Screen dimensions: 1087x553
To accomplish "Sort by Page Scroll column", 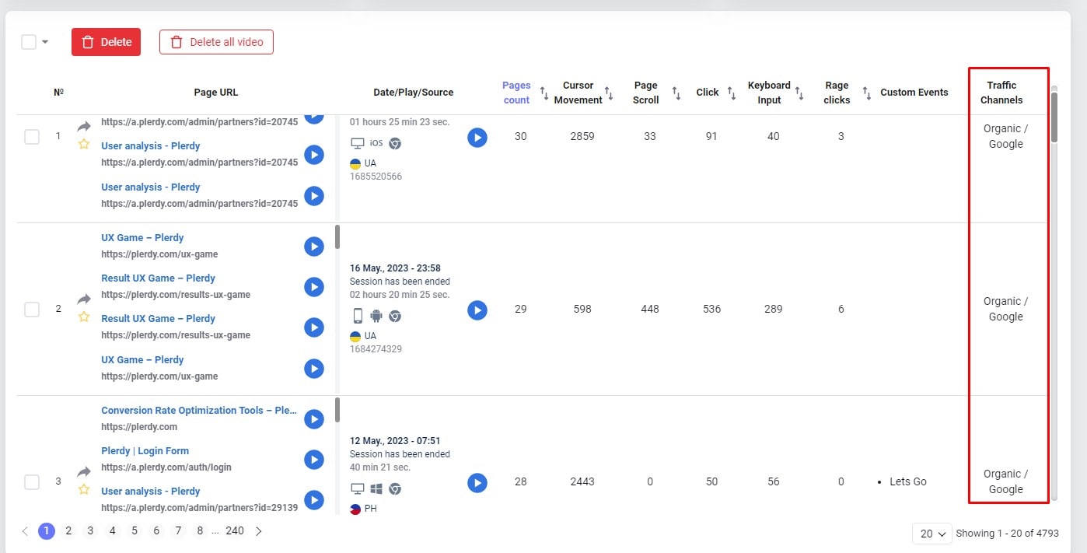I will (676, 93).
